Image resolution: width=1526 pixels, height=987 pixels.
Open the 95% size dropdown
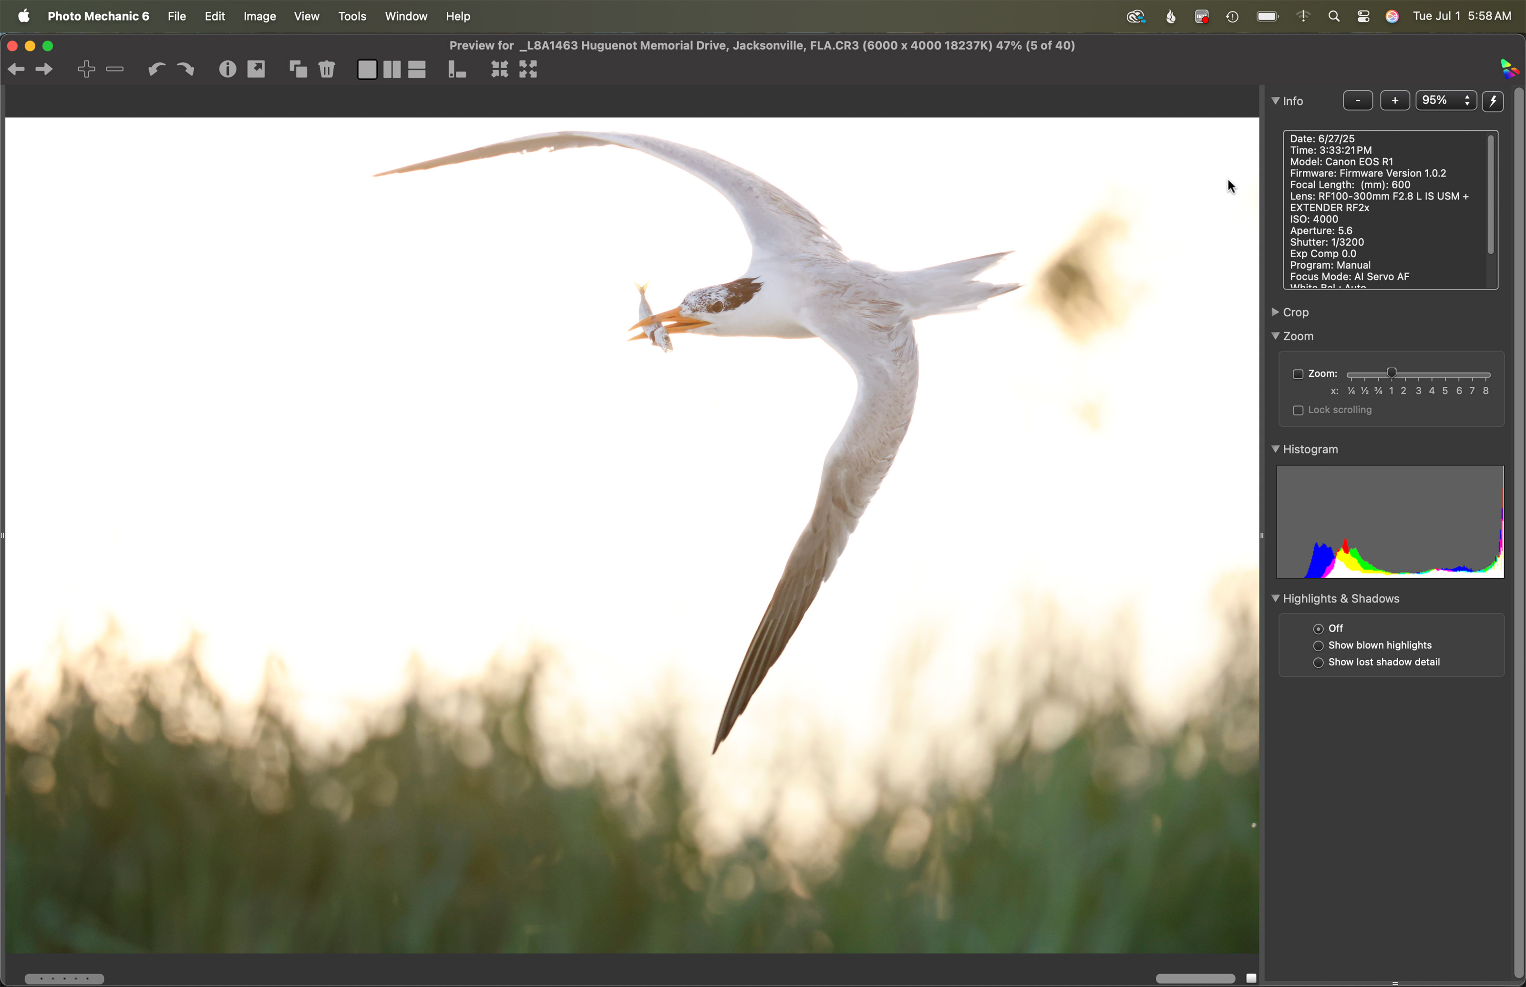pyautogui.click(x=1446, y=101)
